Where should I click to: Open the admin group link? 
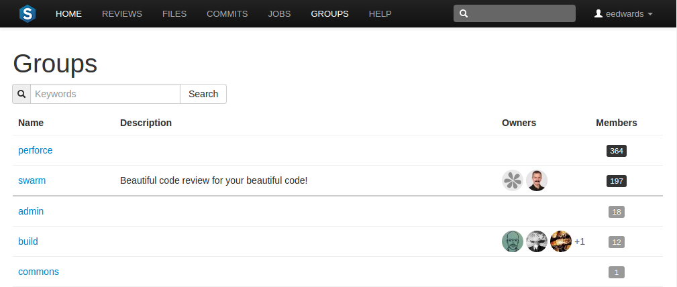click(31, 211)
